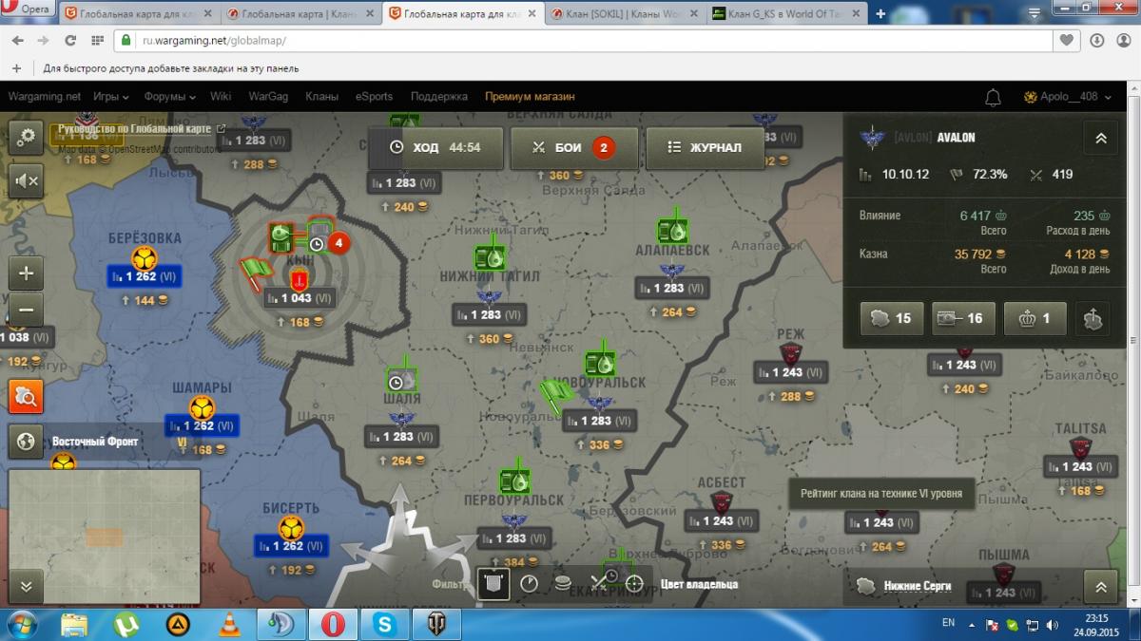This screenshot has width=1141, height=641.
Task: Open the Игры dropdown menu
Action: pyautogui.click(x=111, y=97)
